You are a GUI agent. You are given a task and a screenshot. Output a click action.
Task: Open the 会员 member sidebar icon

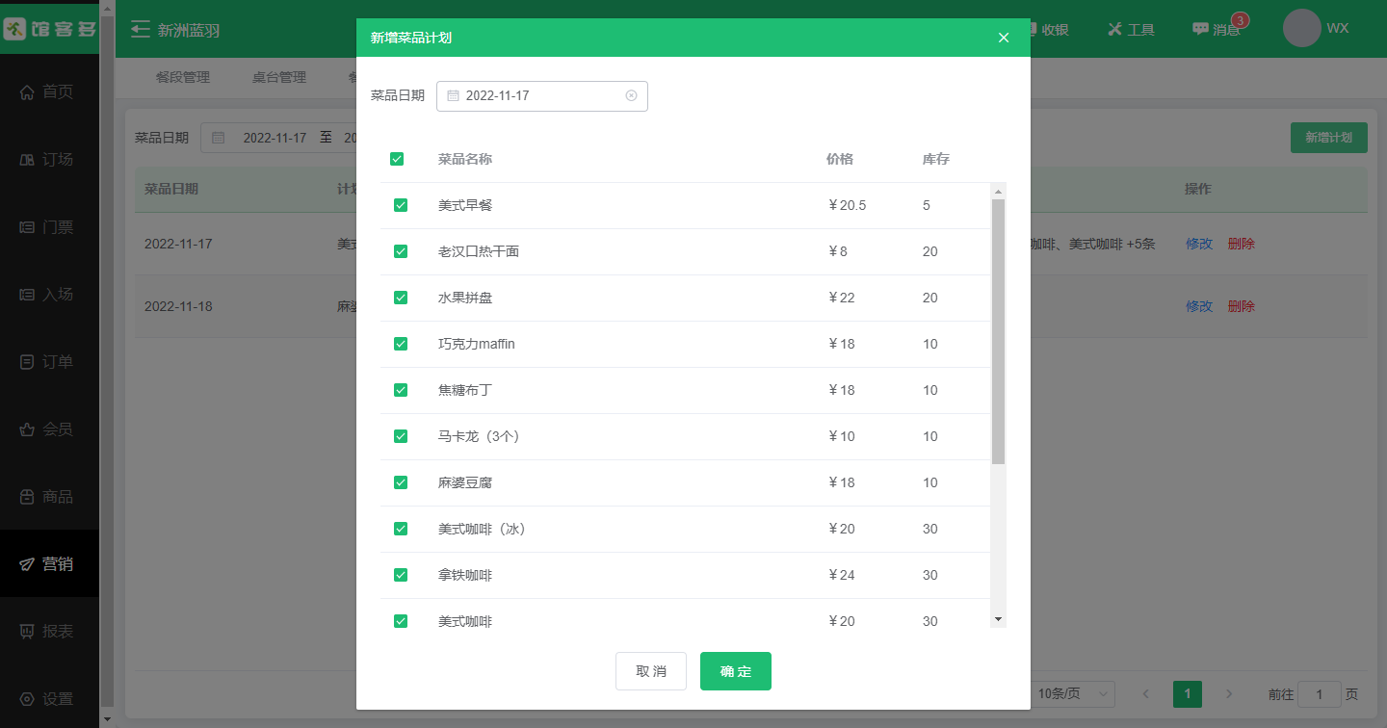(27, 429)
